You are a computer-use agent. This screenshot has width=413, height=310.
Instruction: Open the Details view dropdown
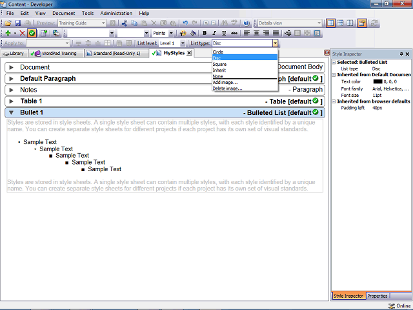(x=319, y=23)
